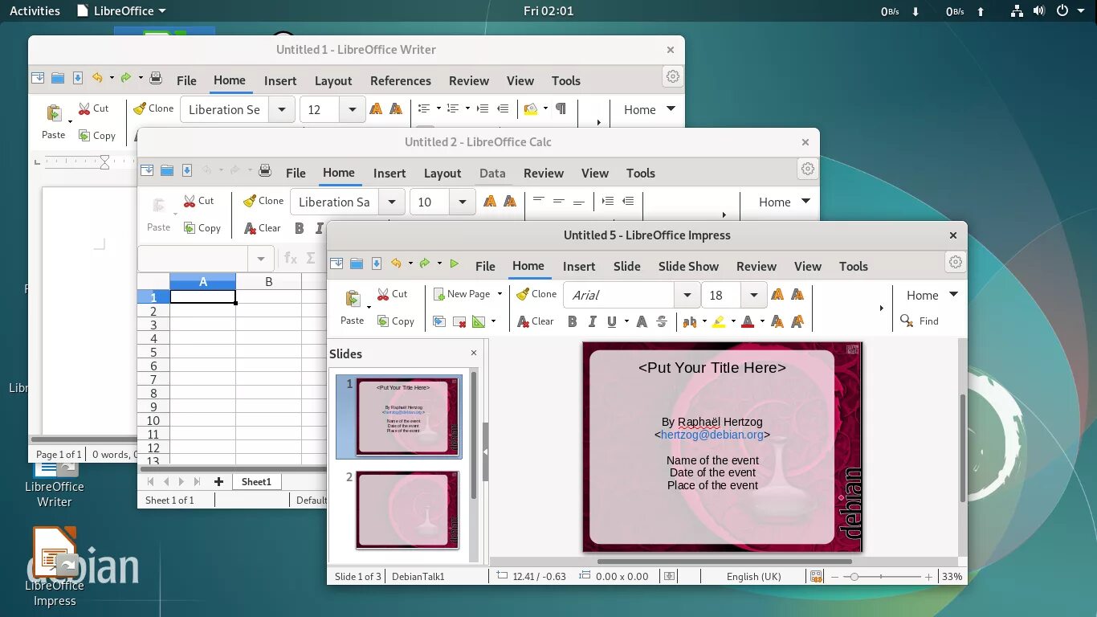Open the Arial font name dropdown

(687, 295)
